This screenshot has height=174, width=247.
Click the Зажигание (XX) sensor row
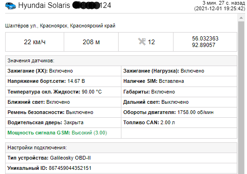click(x=63, y=71)
